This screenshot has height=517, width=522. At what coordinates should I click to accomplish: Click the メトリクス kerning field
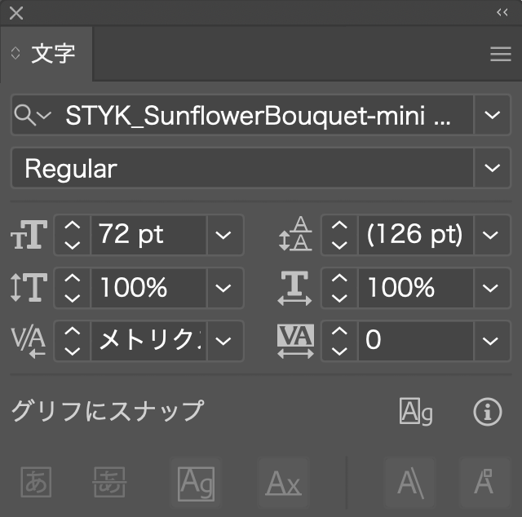coord(148,341)
